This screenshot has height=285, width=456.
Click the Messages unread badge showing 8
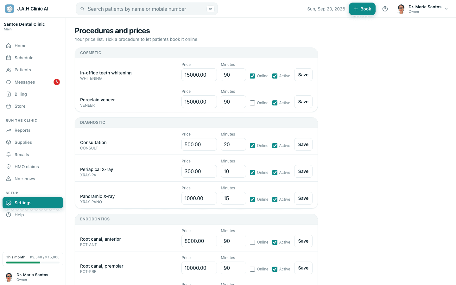pyautogui.click(x=57, y=82)
